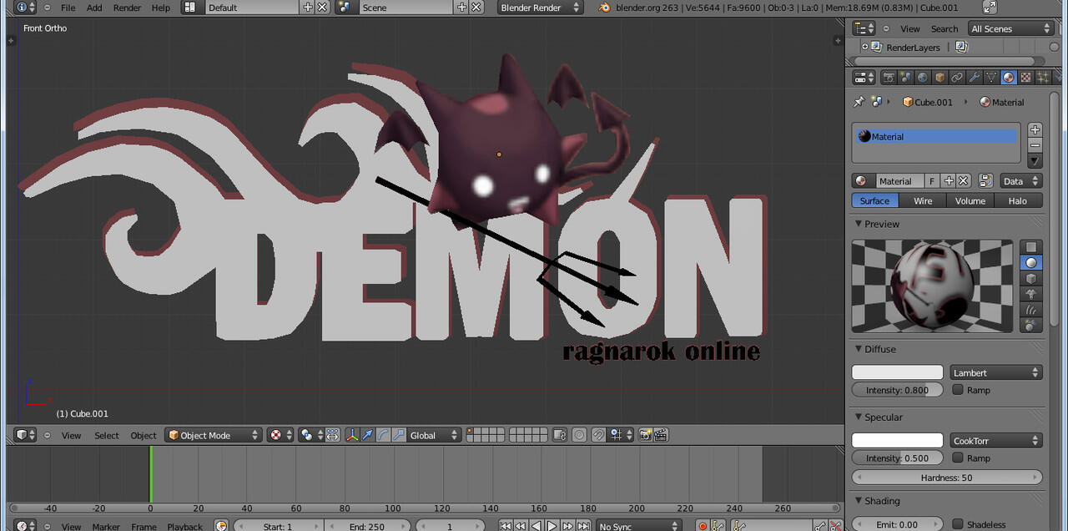Open the CookTorr specular shader dropdown
1068x531 pixels.
(x=996, y=440)
